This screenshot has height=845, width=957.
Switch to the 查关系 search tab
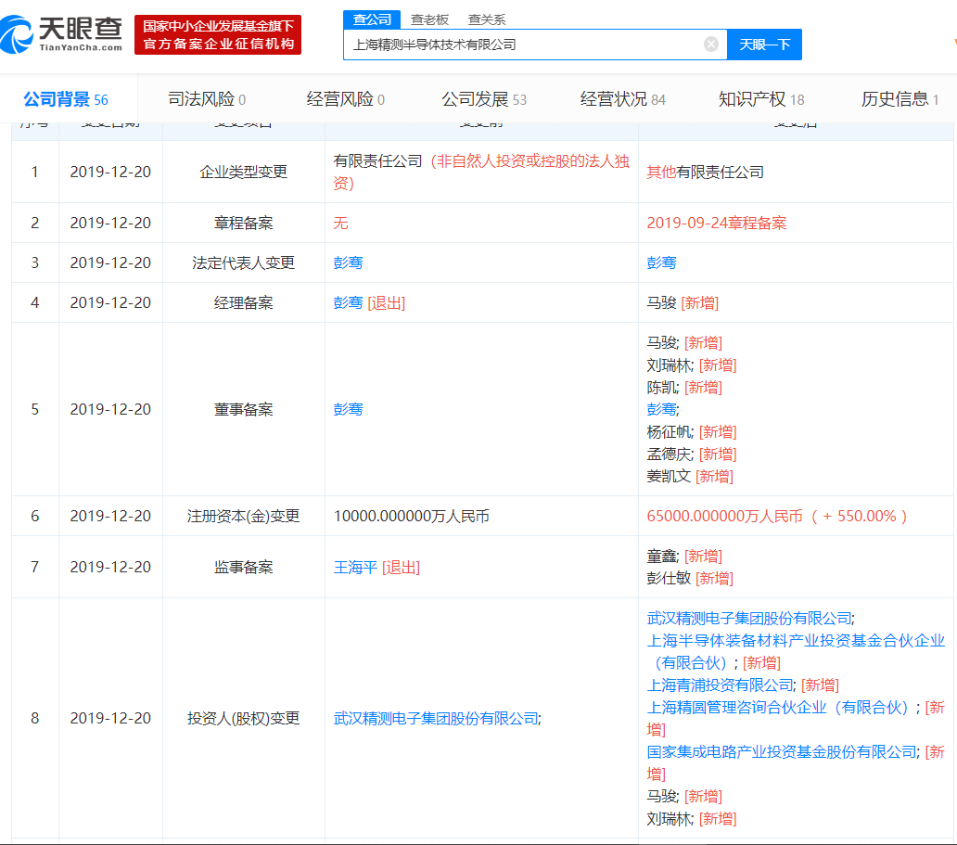tap(487, 19)
